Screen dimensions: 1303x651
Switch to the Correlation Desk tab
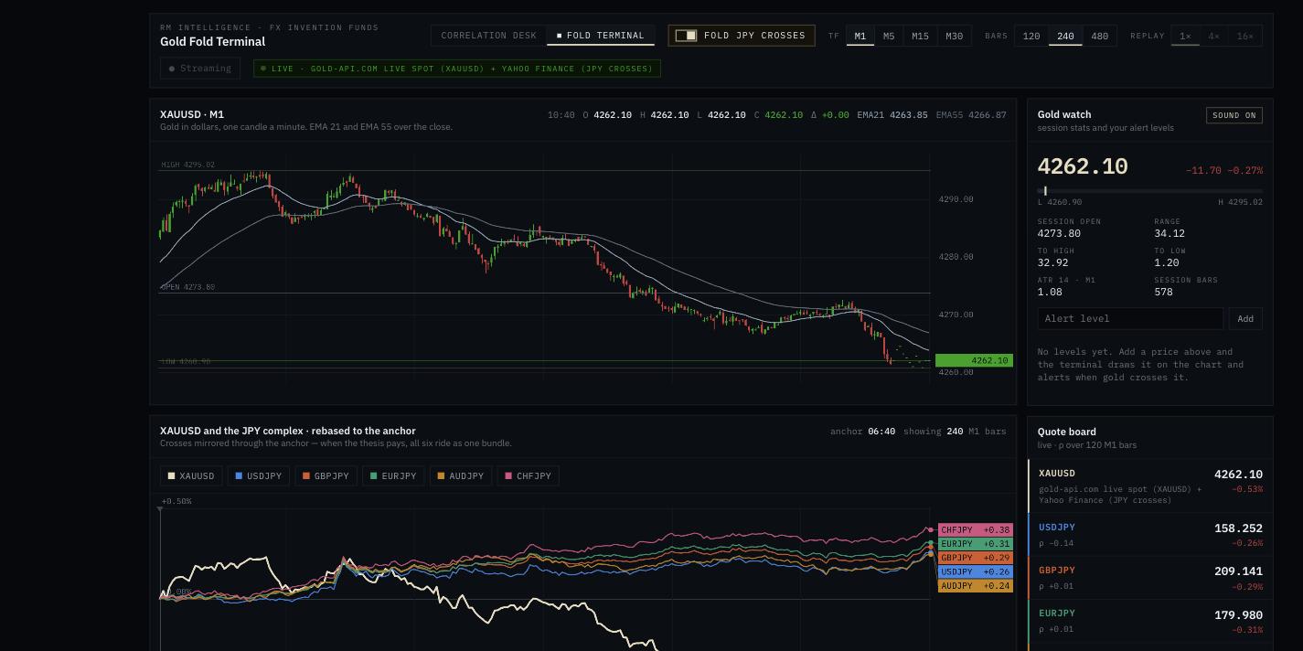tap(488, 36)
